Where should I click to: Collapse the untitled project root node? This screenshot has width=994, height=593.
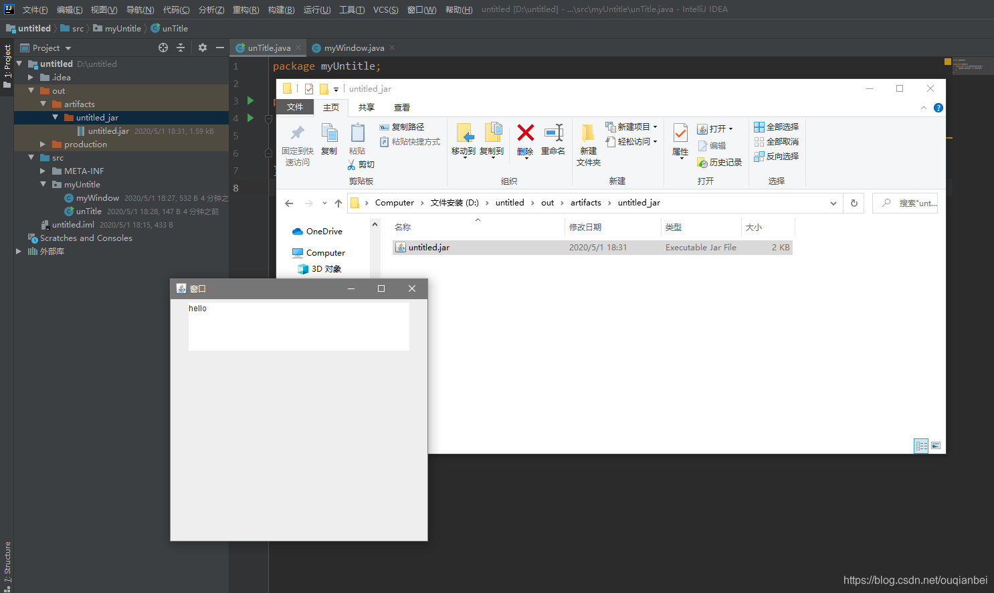tap(19, 64)
